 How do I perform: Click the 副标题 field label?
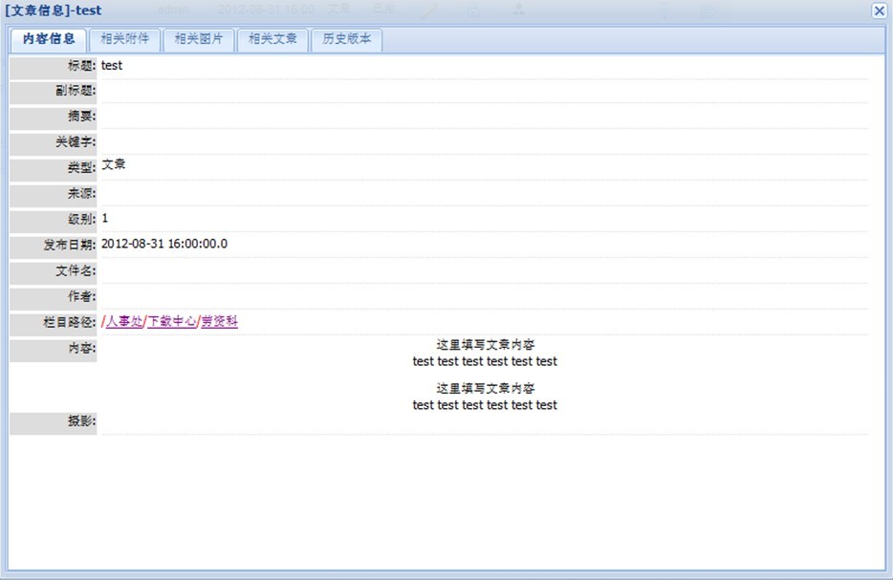[76, 91]
